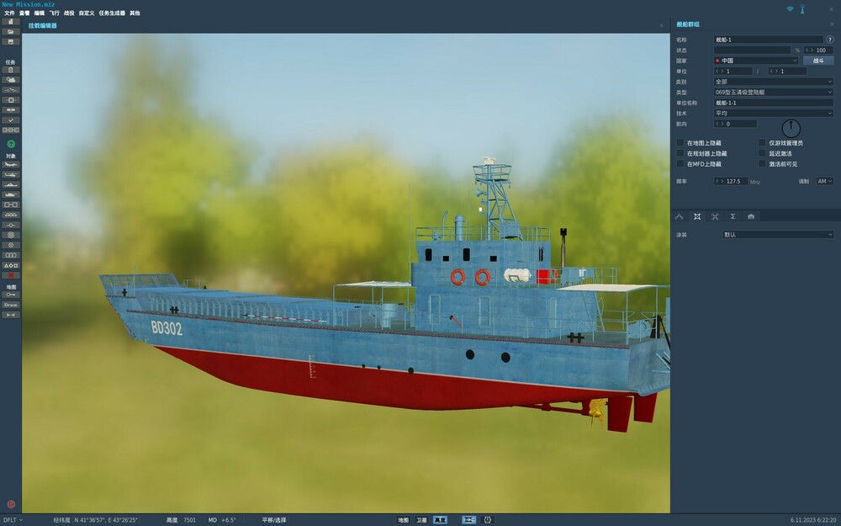Open the 文件 menu
Screen dimensions: 841x526
tap(9, 13)
